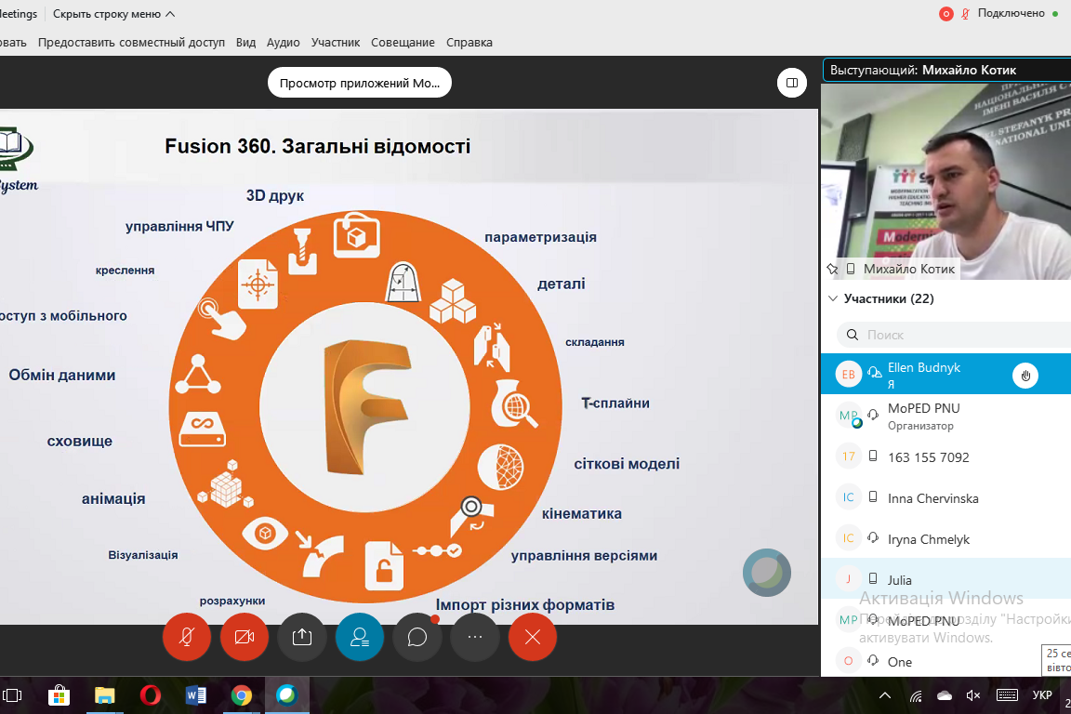This screenshot has height=714, width=1071.
Task: Select participant Inna Chervinska in the list
Action: tap(932, 498)
